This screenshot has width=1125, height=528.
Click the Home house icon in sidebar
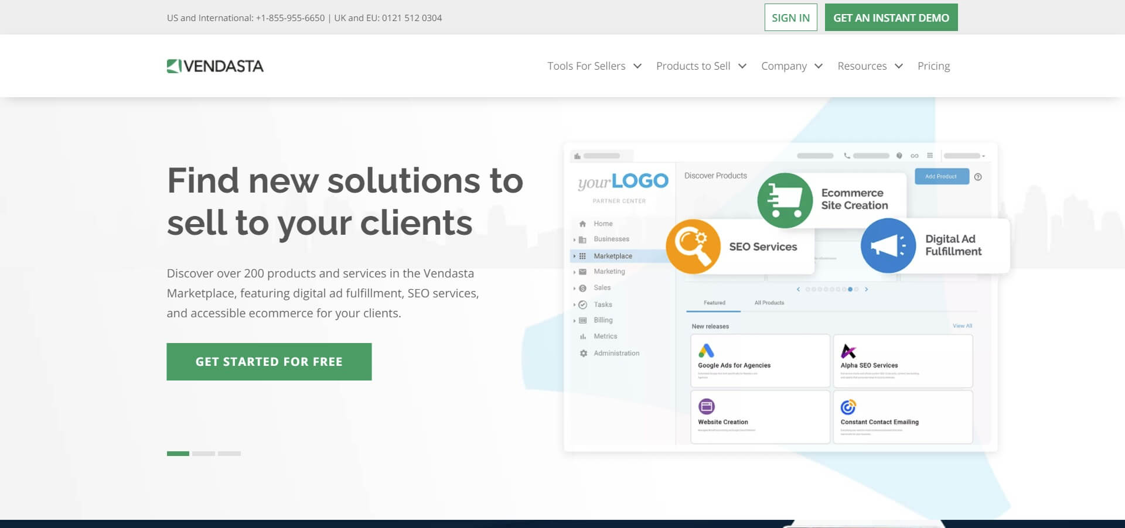point(582,224)
